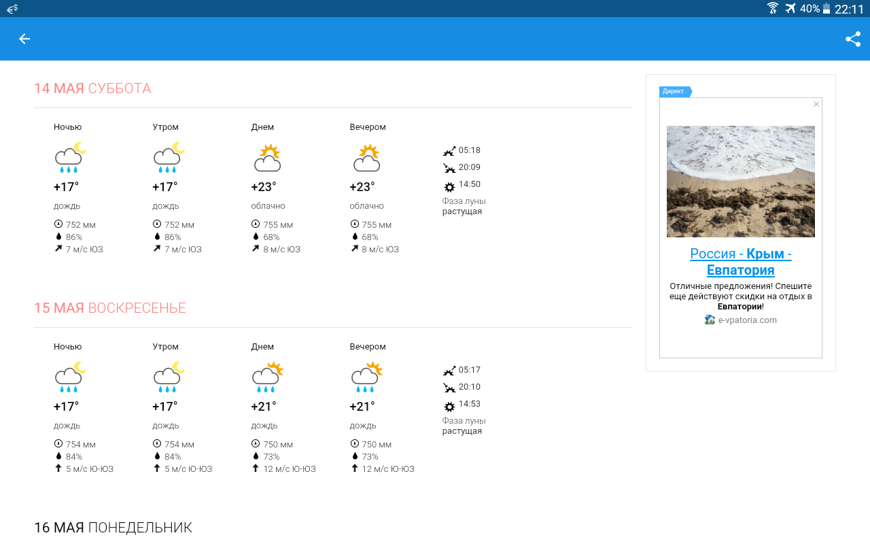This screenshot has width=870, height=544.
Task: Select the 14 МАЯ СУББОТА heading
Action: pyautogui.click(x=92, y=88)
